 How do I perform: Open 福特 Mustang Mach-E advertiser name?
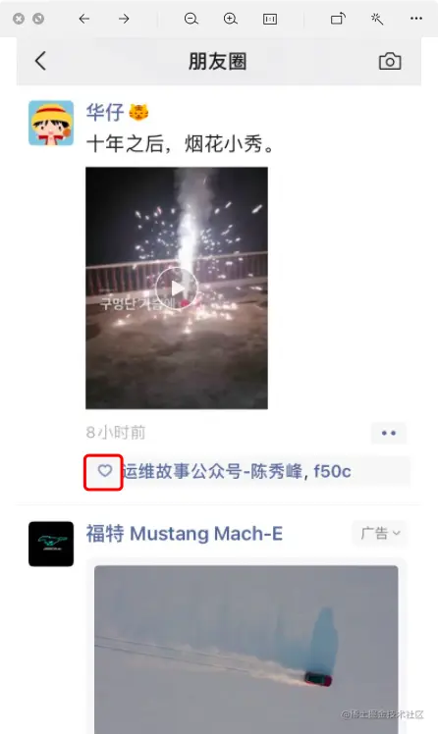pyautogui.click(x=185, y=534)
